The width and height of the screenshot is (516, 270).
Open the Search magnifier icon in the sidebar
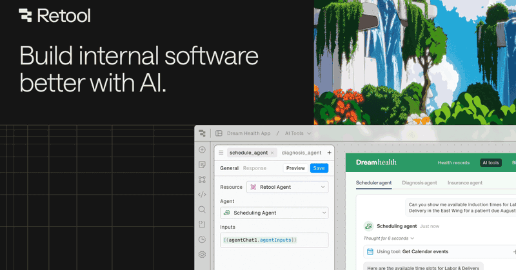pyautogui.click(x=202, y=209)
